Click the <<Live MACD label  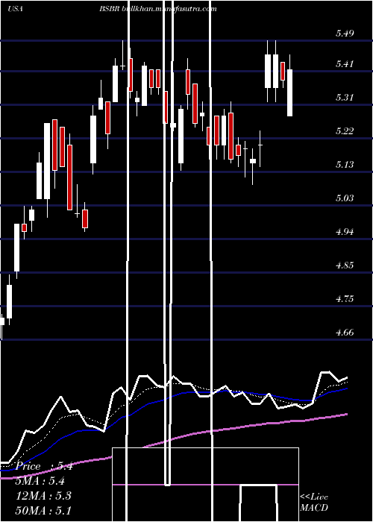coord(314,503)
